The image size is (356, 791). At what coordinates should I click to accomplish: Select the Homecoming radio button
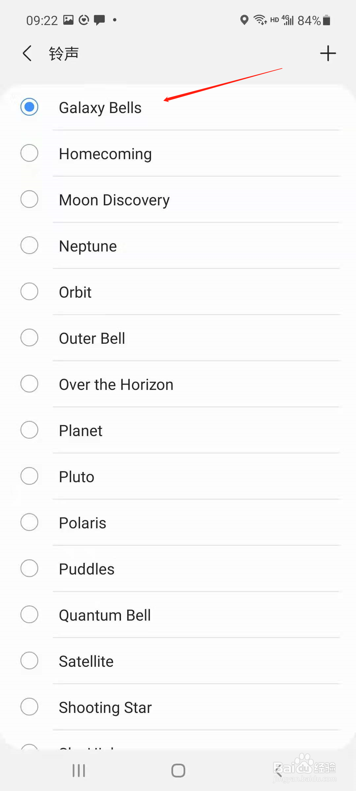pos(29,153)
